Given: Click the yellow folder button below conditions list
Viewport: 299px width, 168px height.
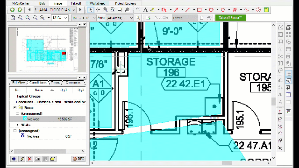Looking at the screenshot, I should 53,159.
